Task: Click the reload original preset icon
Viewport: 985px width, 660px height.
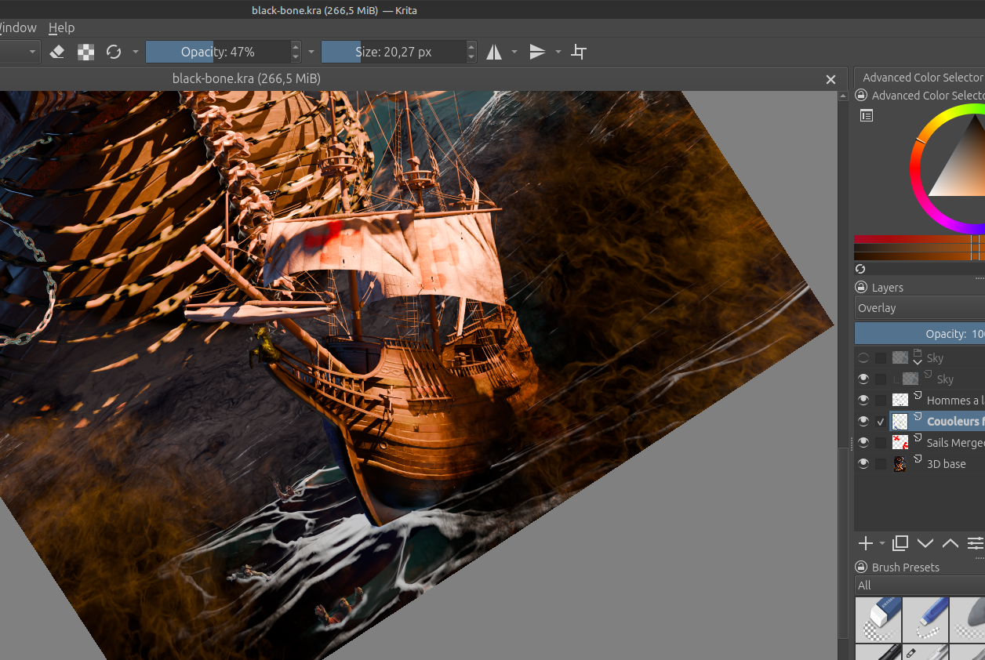Action: coord(114,53)
